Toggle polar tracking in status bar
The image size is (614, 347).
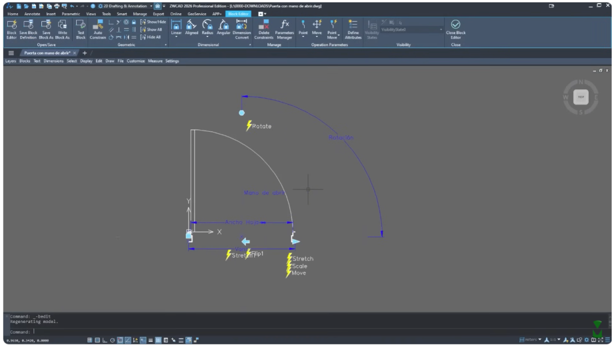coord(112,340)
